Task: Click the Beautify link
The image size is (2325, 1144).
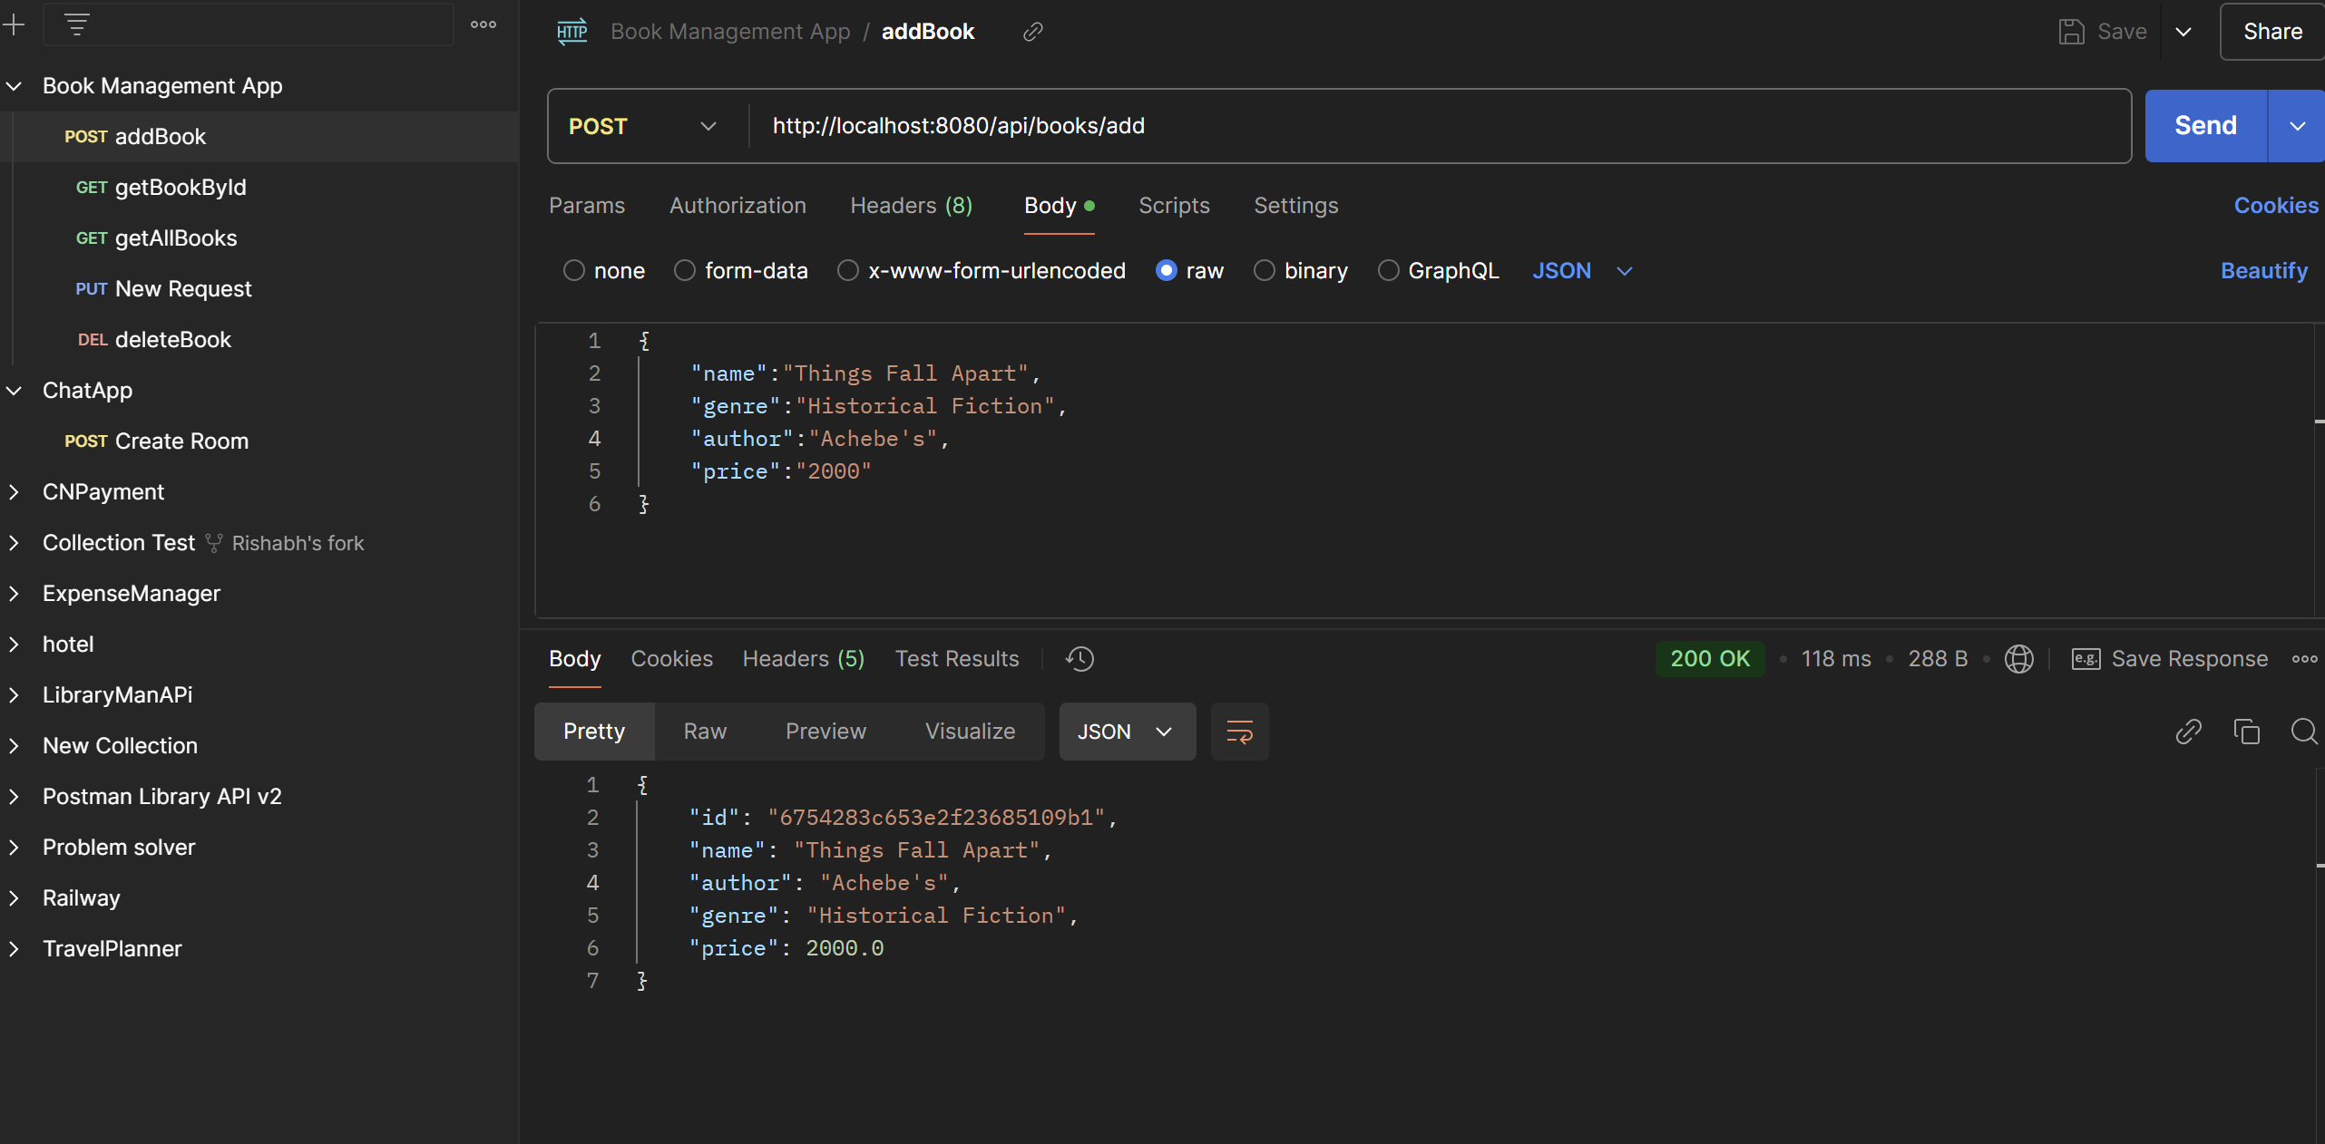Action: pos(2263,271)
